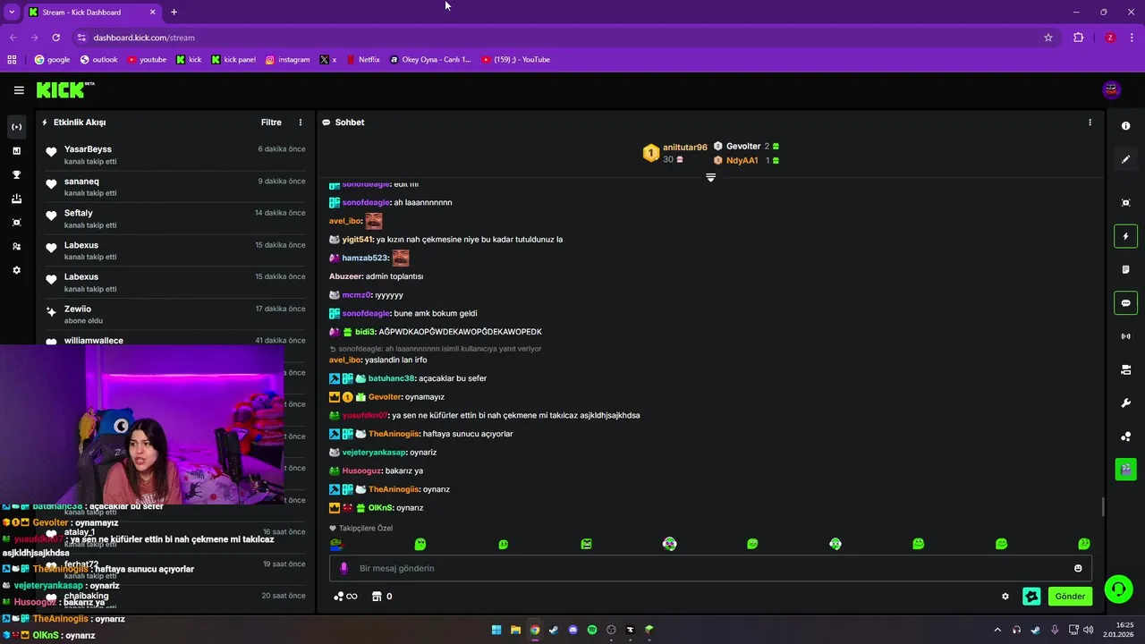The width and height of the screenshot is (1145, 644).
Task: Click the screen capture icon in right sidebar
Action: click(x=1126, y=203)
